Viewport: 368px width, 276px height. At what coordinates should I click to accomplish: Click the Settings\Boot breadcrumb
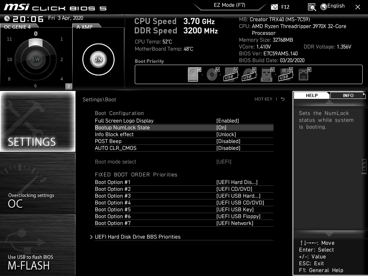[99, 99]
